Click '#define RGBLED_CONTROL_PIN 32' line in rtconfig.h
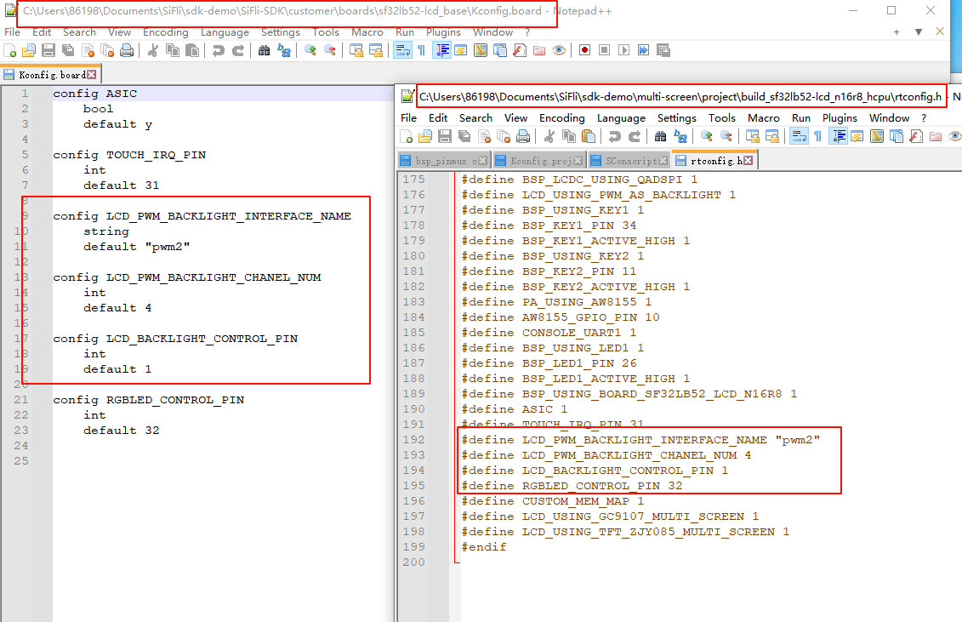Screen dimensions: 962x622 (572, 486)
